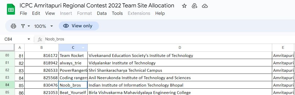Open the Data menu

pyautogui.click(x=102, y=13)
